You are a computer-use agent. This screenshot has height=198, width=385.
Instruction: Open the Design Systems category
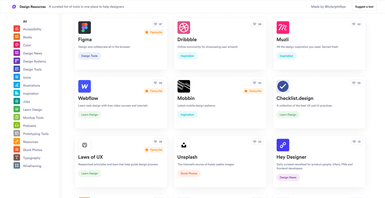coord(34,61)
